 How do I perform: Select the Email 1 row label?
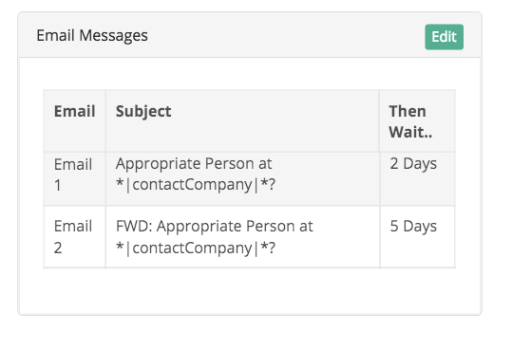(73, 175)
